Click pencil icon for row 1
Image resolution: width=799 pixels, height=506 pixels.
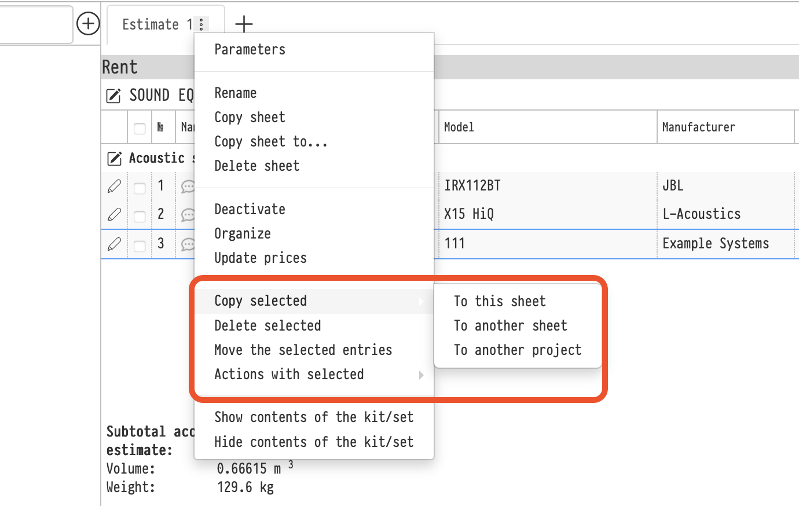(x=114, y=186)
